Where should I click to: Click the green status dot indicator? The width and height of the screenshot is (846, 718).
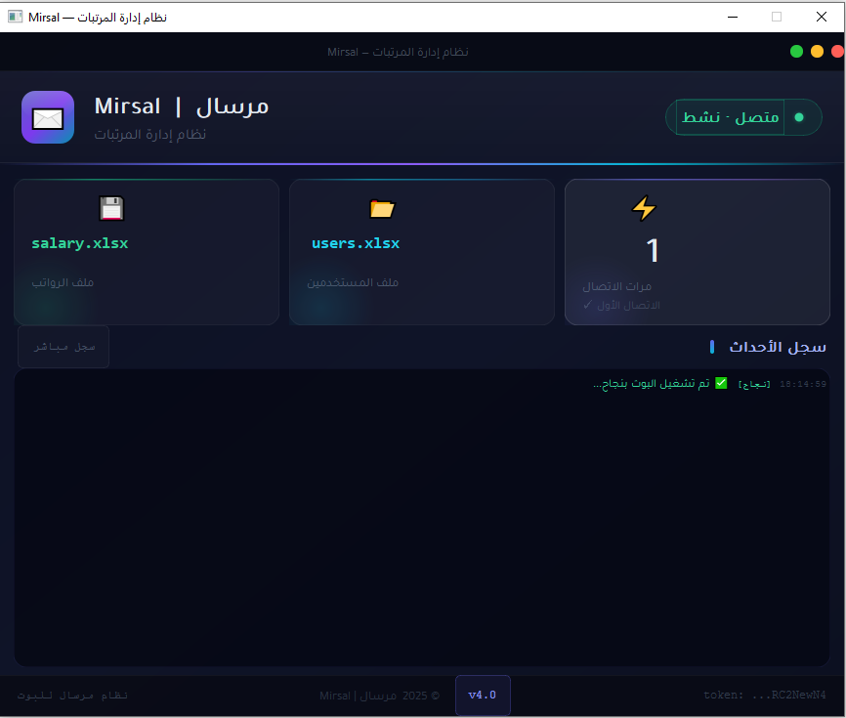tap(799, 117)
